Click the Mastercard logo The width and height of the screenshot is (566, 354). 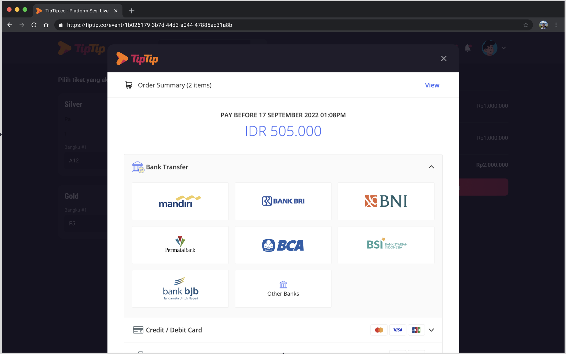click(x=379, y=330)
